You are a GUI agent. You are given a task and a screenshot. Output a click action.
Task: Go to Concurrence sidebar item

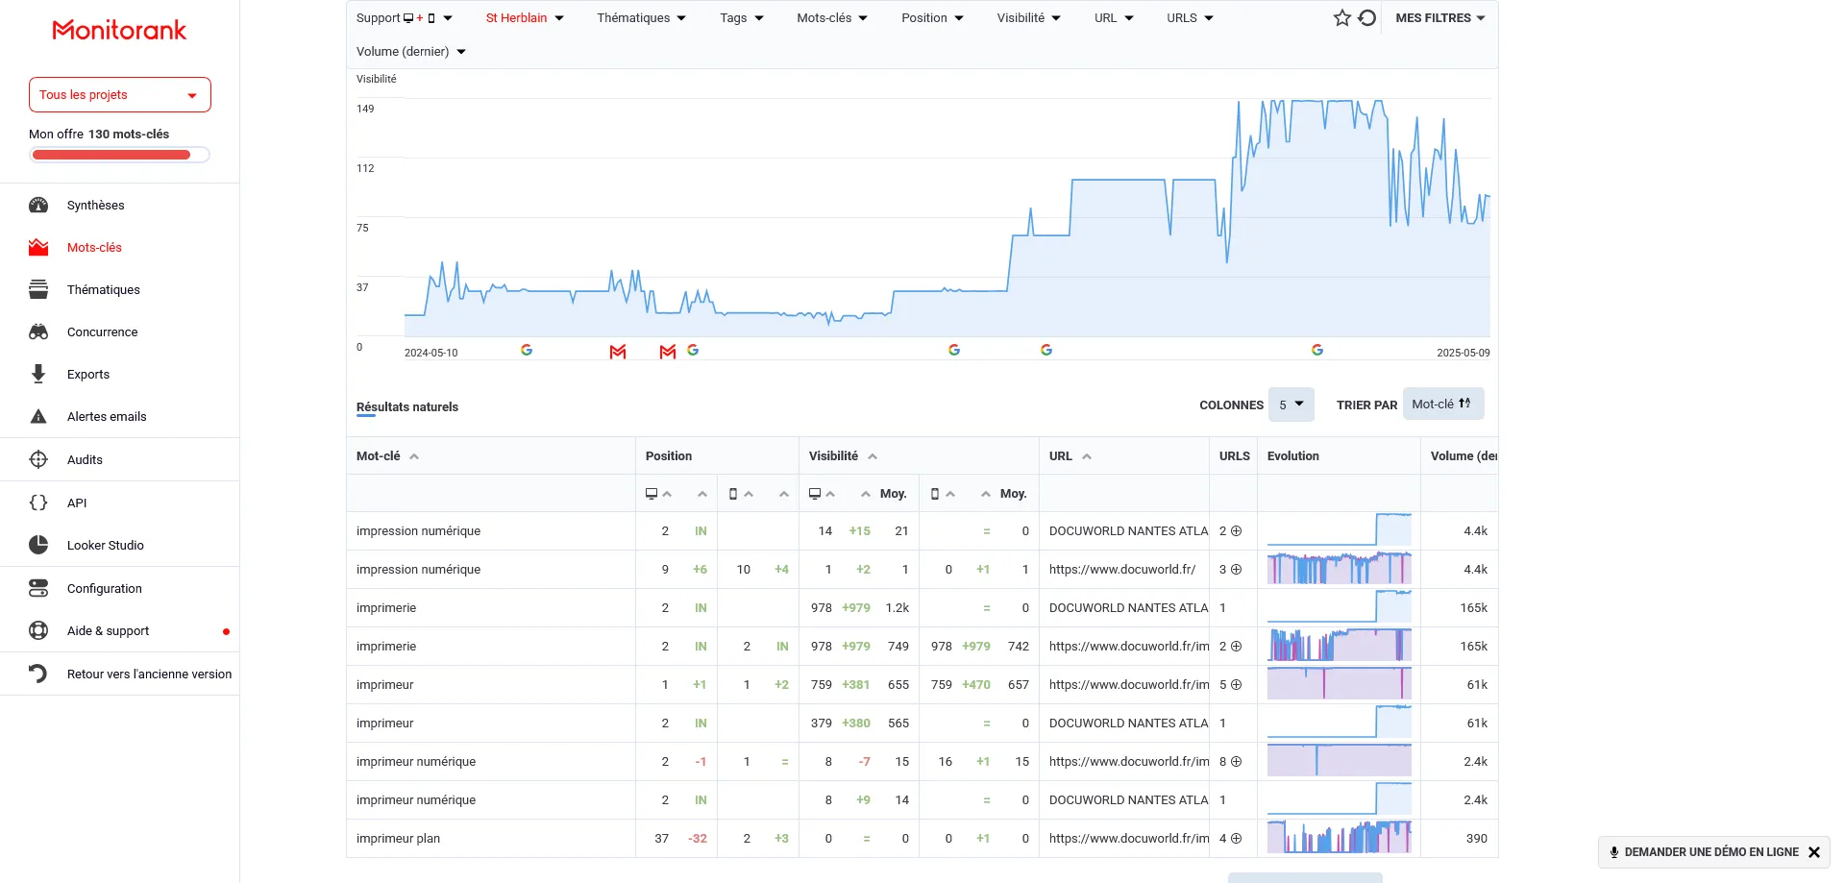103,331
